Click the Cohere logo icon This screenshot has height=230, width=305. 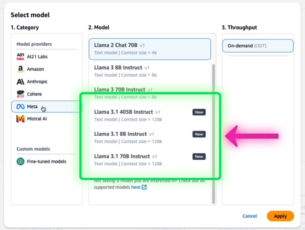tap(20, 94)
